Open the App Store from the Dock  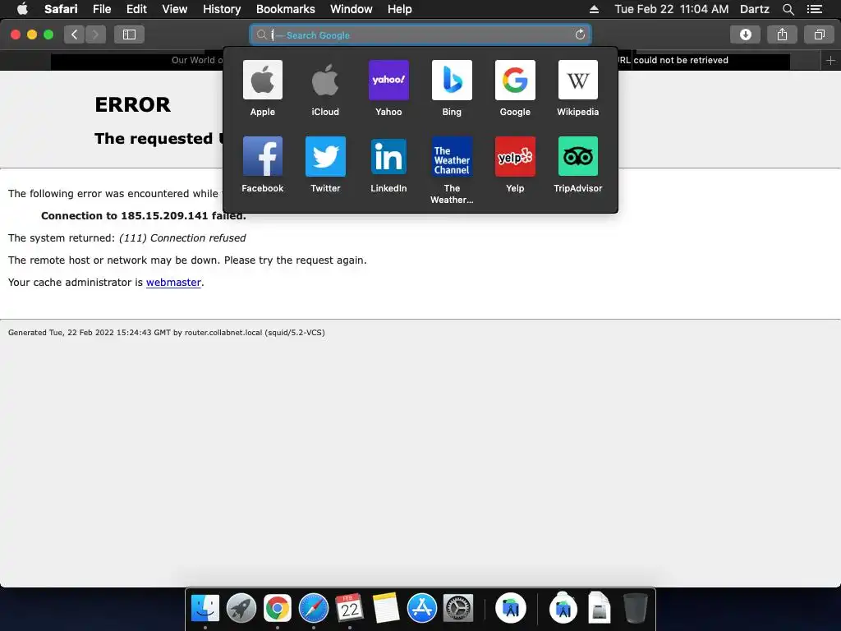pos(422,609)
